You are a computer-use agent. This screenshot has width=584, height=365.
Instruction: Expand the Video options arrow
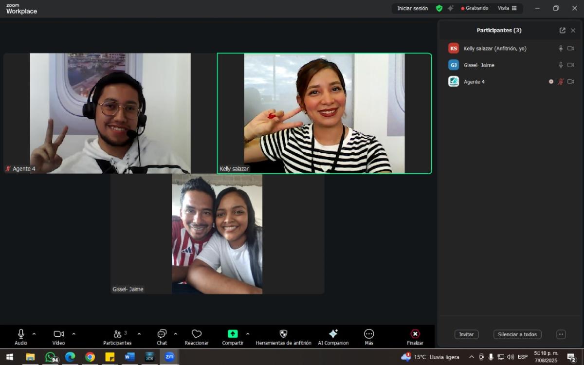coord(74,334)
